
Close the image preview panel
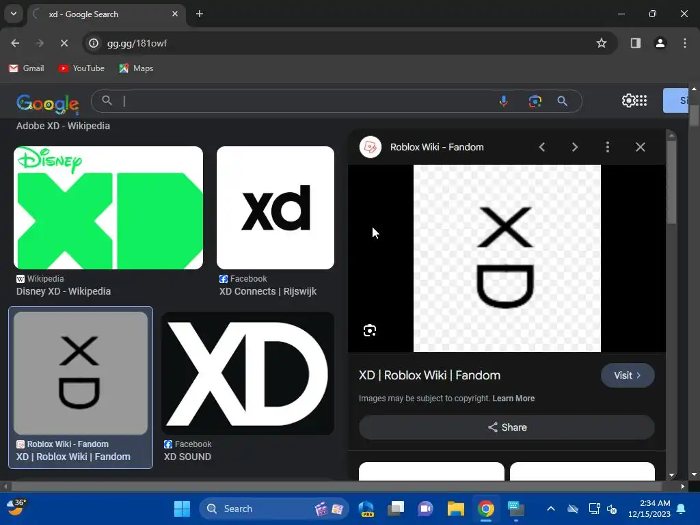click(640, 147)
